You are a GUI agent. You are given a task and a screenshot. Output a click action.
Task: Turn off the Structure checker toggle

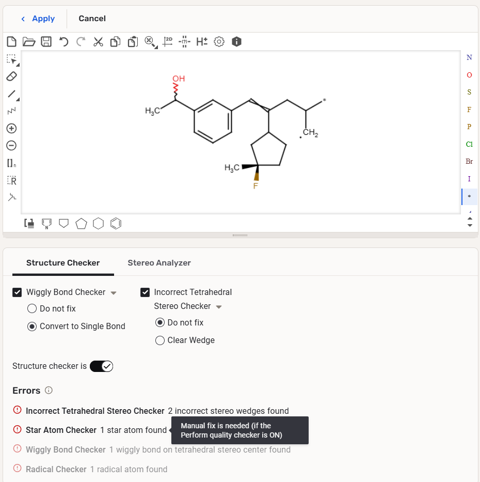(101, 366)
